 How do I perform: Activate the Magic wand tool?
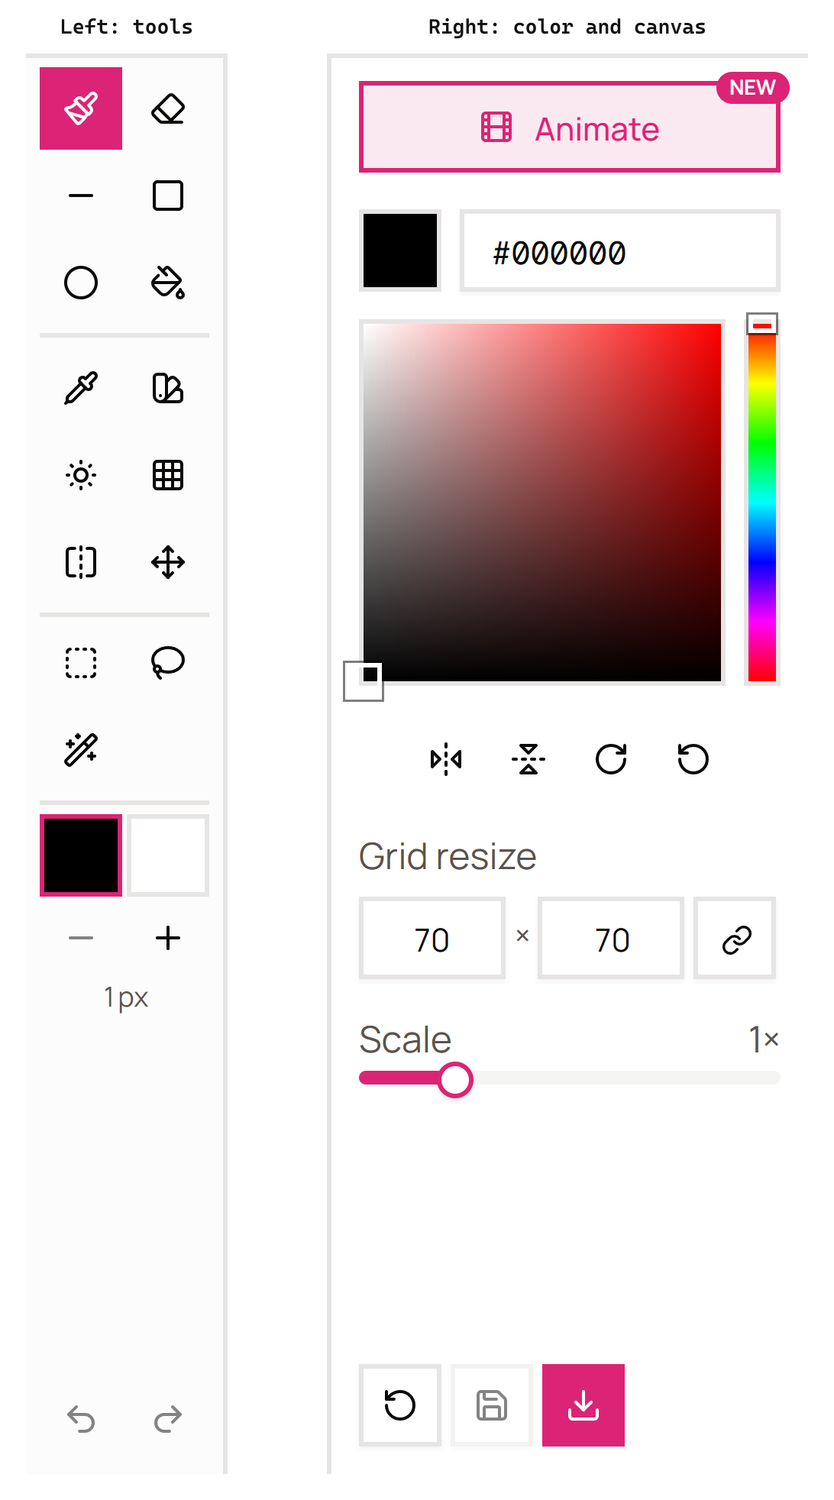81,750
